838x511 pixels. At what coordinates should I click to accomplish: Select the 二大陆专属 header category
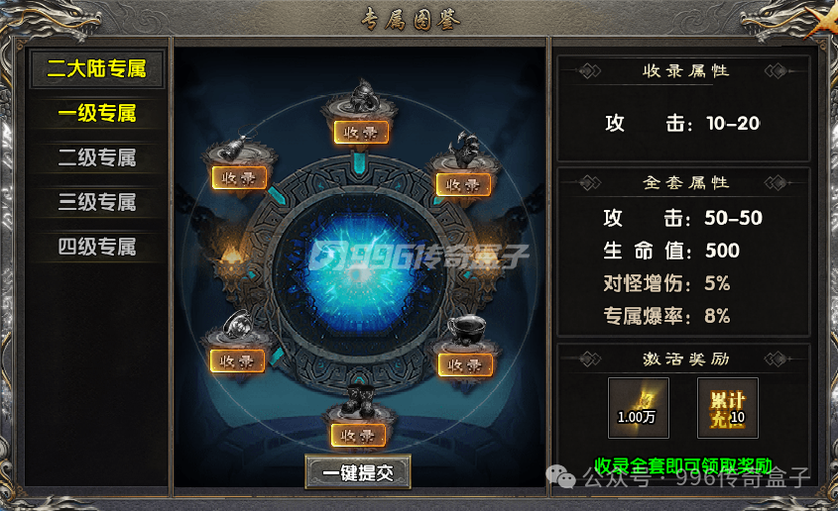[97, 68]
